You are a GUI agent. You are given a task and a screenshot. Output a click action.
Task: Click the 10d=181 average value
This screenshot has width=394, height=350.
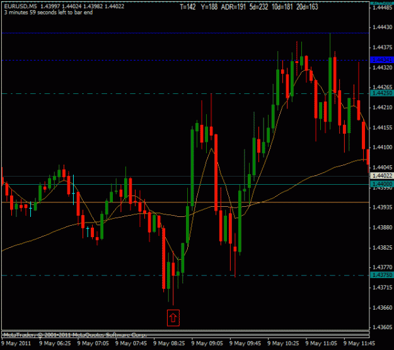click(x=282, y=7)
